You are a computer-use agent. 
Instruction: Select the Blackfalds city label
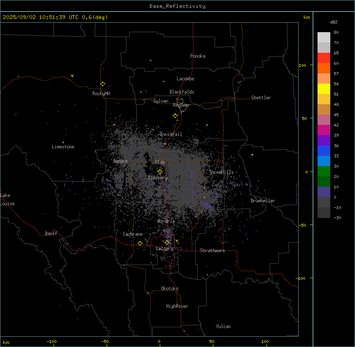182,92
